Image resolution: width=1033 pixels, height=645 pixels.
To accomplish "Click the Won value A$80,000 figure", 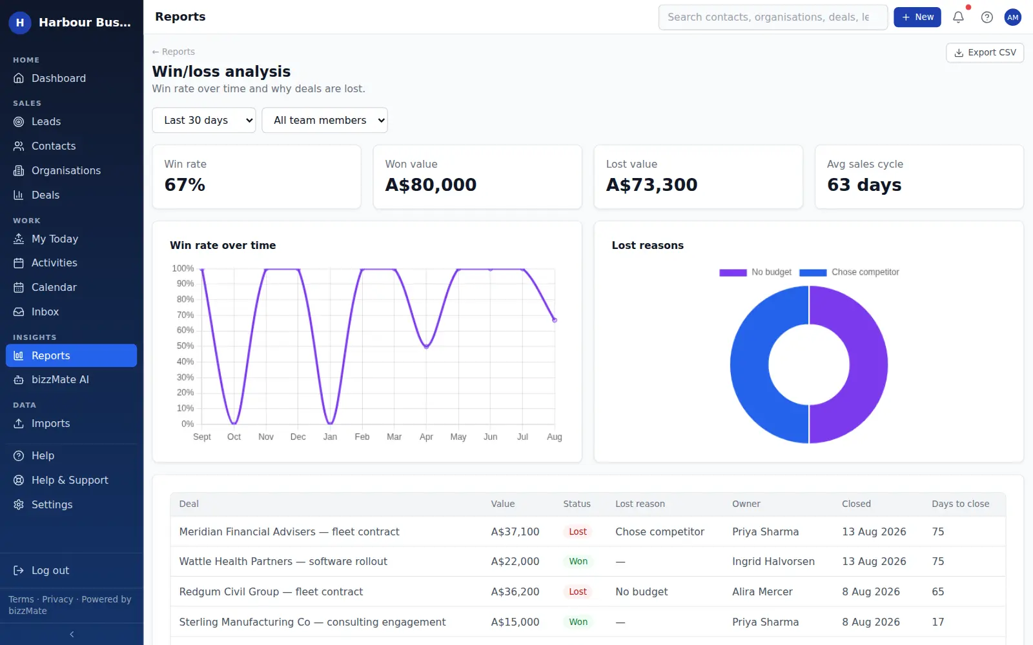I will (431, 185).
